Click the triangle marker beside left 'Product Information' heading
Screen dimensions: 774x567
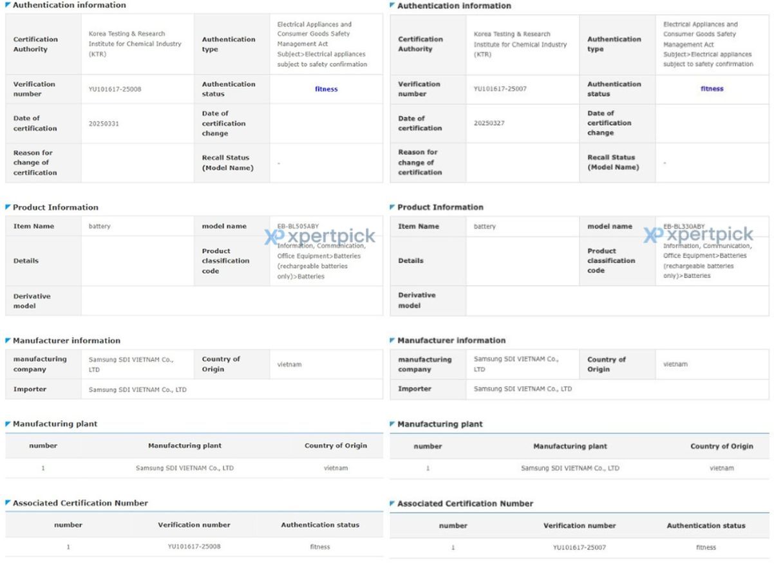(x=8, y=207)
